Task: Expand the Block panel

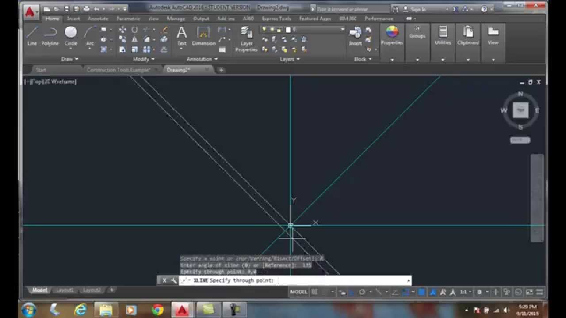Action: 363,59
